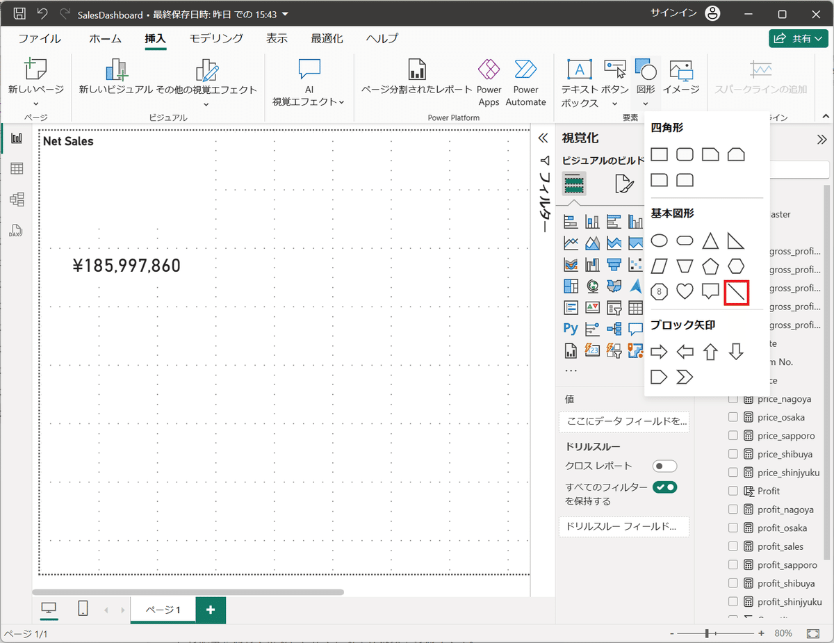Toggle Keep all filters switch
This screenshot has height=643, width=834.
[664, 487]
